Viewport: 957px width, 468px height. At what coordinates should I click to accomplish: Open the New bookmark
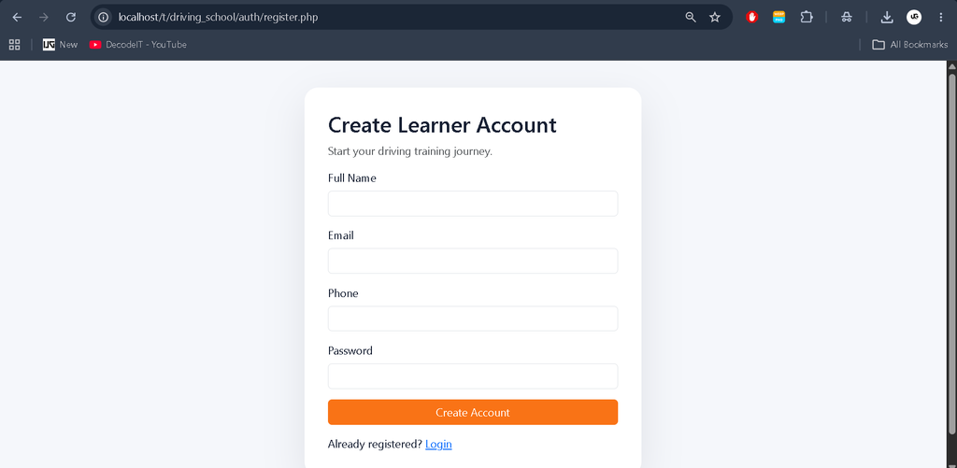(x=61, y=45)
